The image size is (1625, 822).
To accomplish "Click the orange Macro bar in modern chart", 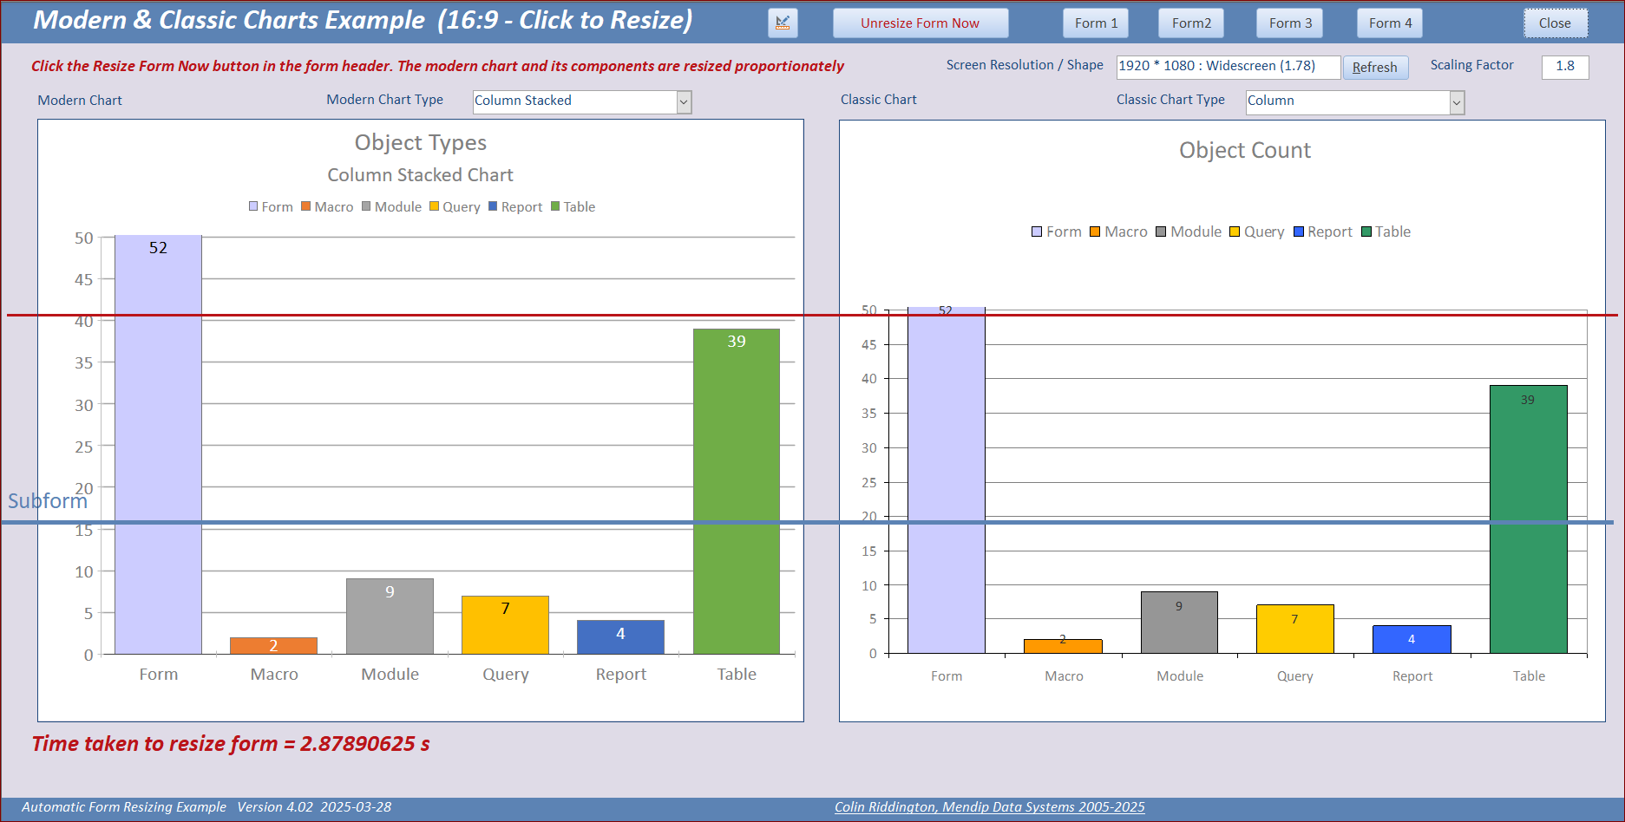I will tap(273, 646).
